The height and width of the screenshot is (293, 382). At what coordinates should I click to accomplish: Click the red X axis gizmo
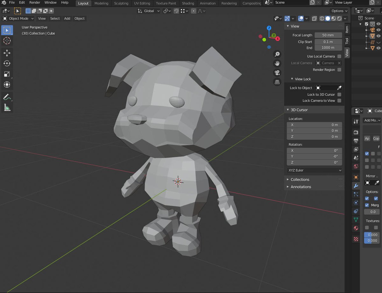coord(278,39)
